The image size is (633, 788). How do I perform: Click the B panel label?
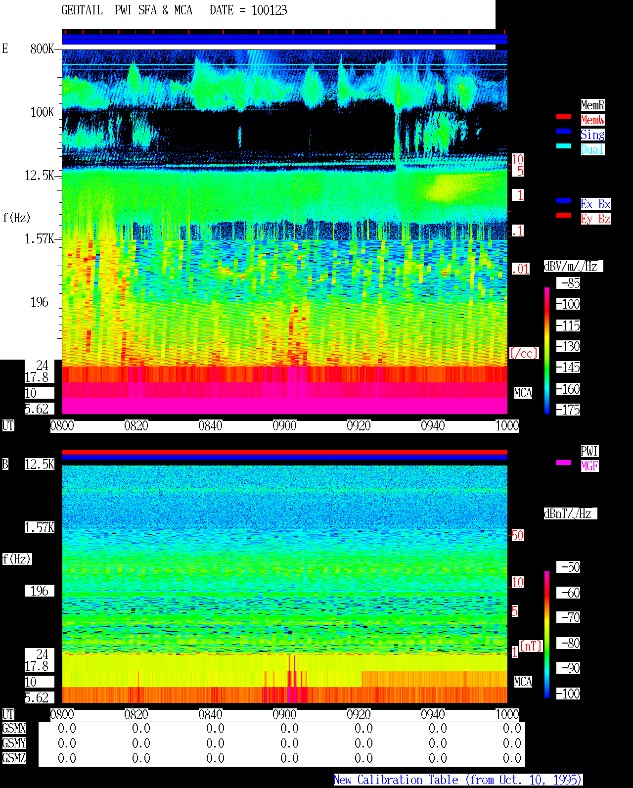5,464
